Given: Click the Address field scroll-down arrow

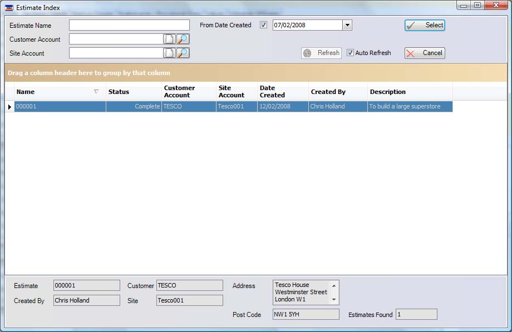Looking at the screenshot, I should tap(335, 300).
